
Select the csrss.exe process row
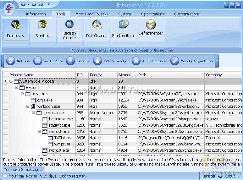click(122, 100)
